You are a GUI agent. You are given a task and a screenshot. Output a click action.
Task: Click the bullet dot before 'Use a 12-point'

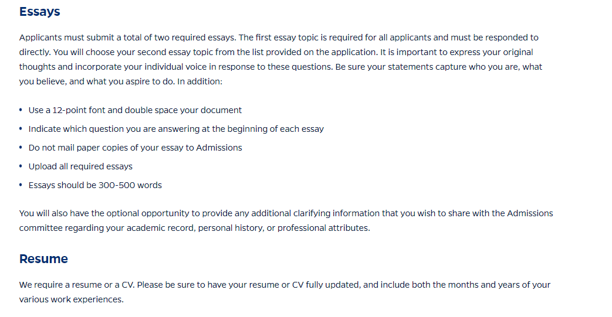[x=21, y=110]
